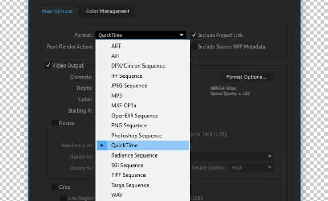
Task: Click the Format Options button
Action: 246,77
